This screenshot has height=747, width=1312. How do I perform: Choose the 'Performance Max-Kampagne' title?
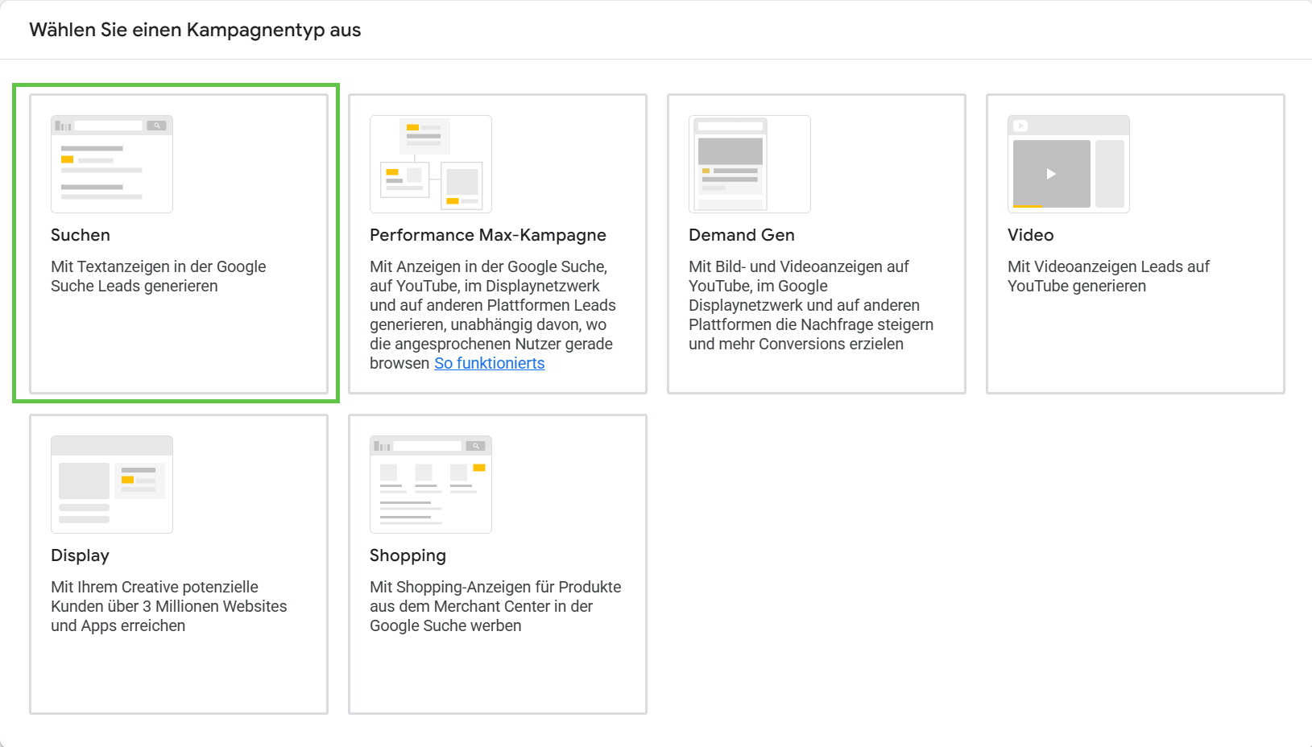coord(488,235)
